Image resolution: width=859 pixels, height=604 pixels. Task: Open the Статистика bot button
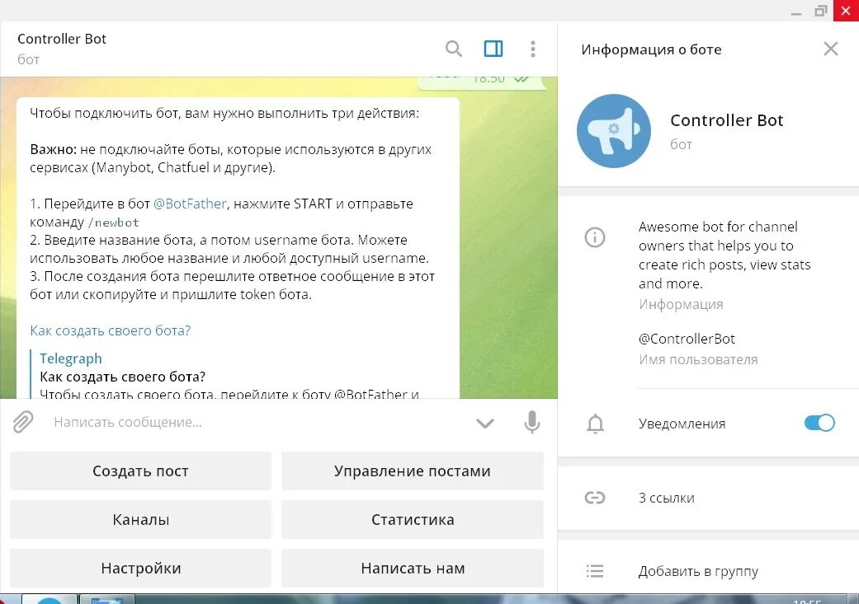pos(413,520)
